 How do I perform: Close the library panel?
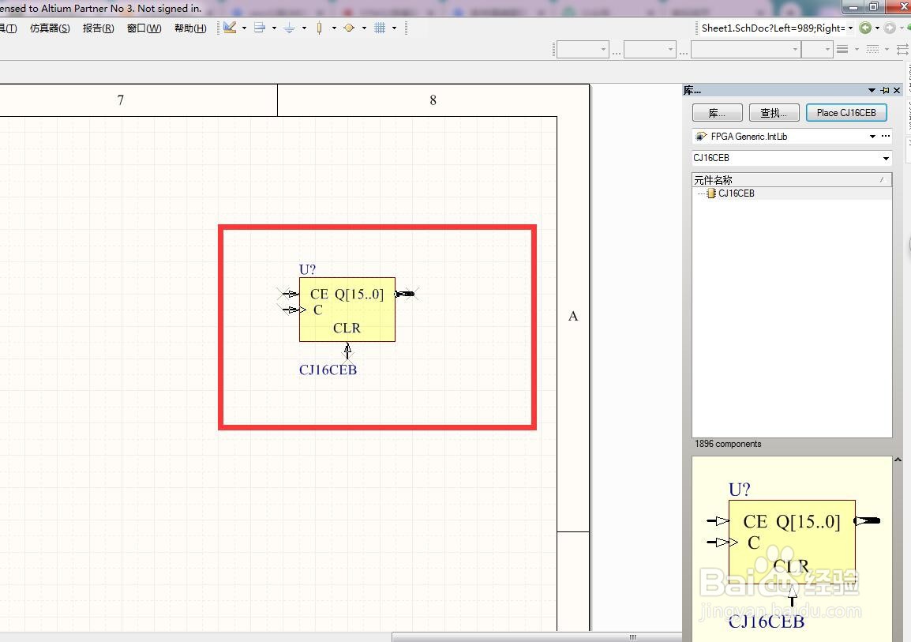pos(897,90)
